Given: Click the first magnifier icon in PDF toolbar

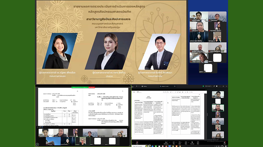Looking at the screenshot, I should [164, 92].
